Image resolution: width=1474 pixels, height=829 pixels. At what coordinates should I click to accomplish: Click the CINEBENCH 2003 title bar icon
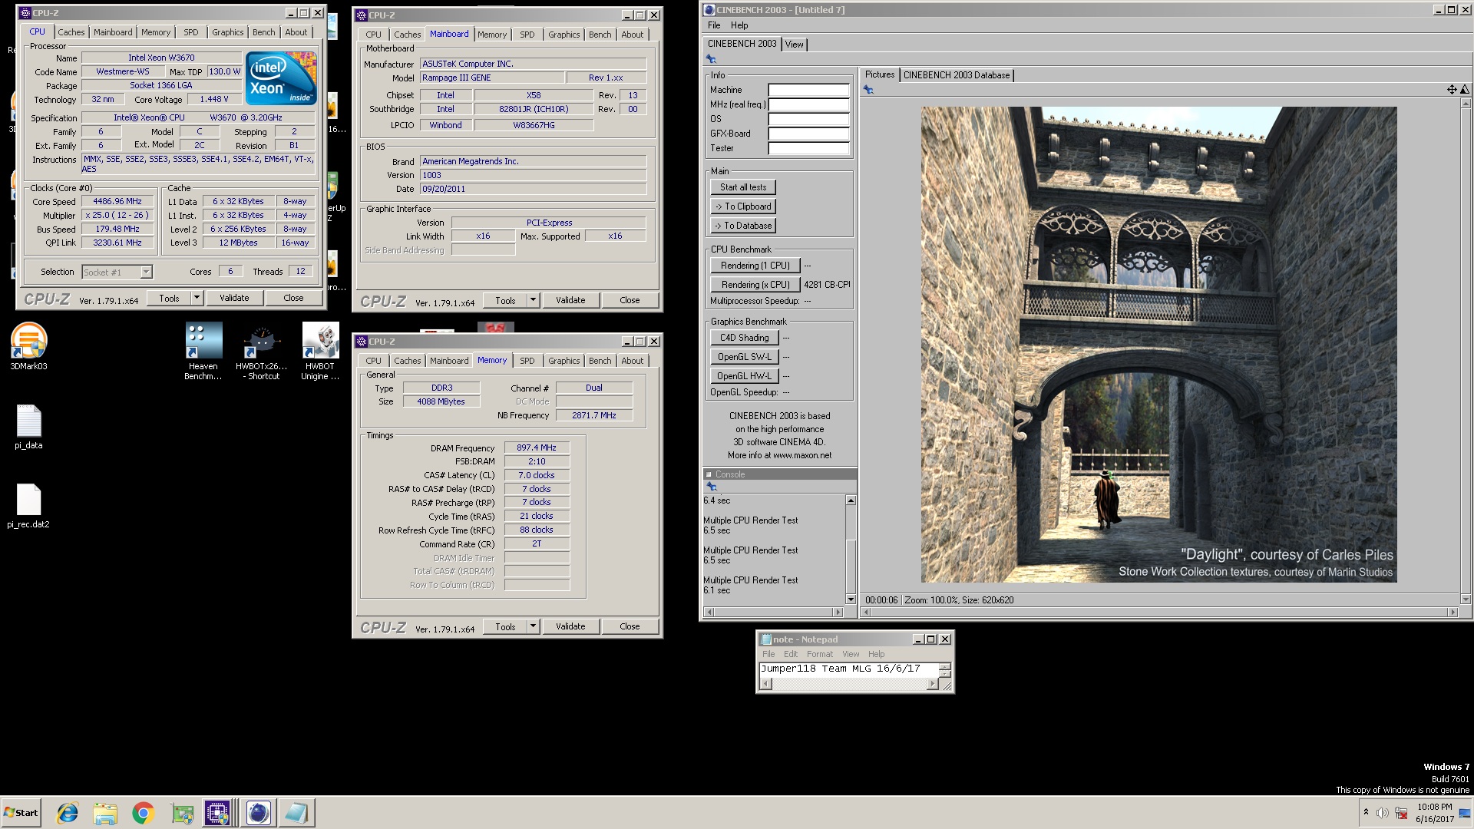[709, 10]
